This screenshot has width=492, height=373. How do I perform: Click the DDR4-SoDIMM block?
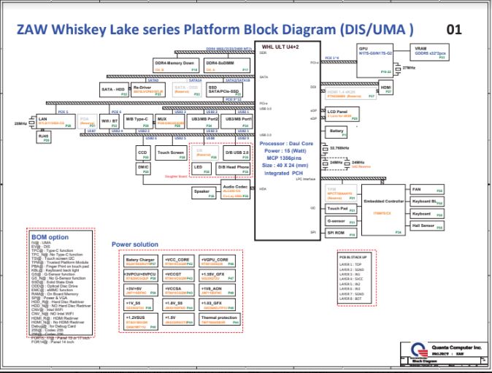(227, 65)
